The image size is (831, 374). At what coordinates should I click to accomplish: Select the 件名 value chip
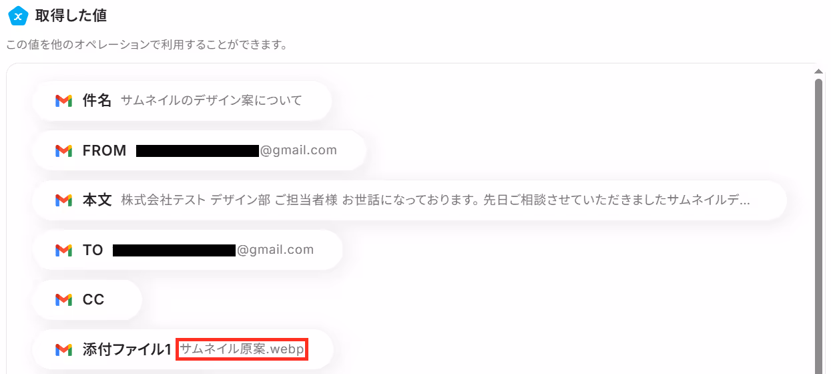(182, 101)
